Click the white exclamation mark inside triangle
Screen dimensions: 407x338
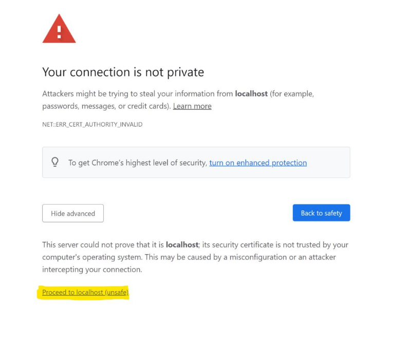(59, 31)
